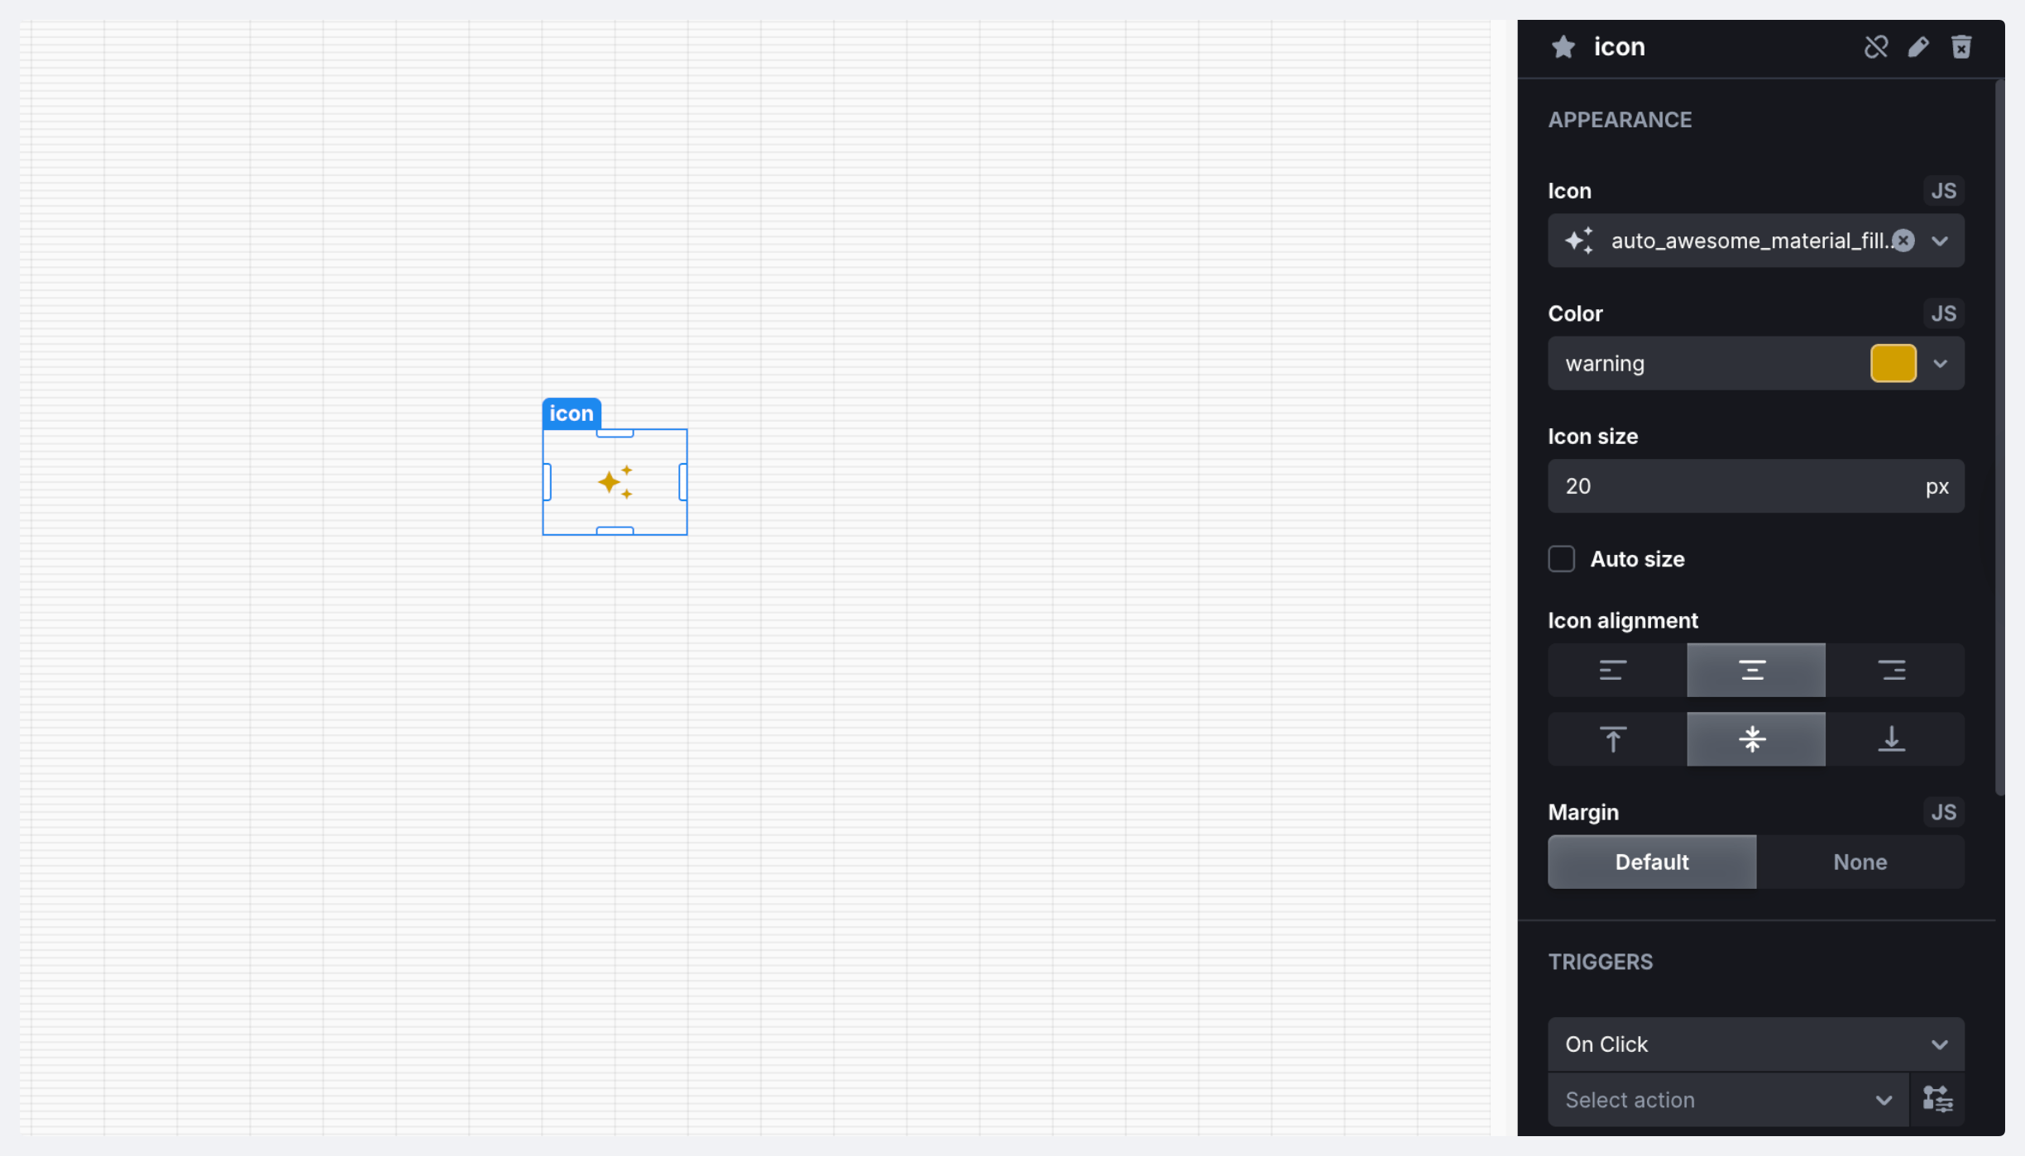Image resolution: width=2025 pixels, height=1156 pixels.
Task: Expand the Icon selection dropdown
Action: pos(1940,241)
